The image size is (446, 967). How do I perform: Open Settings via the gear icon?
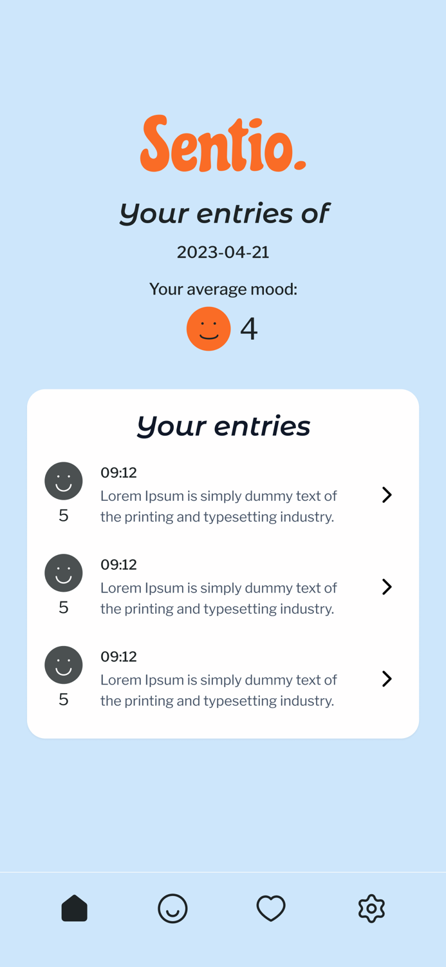tap(371, 908)
